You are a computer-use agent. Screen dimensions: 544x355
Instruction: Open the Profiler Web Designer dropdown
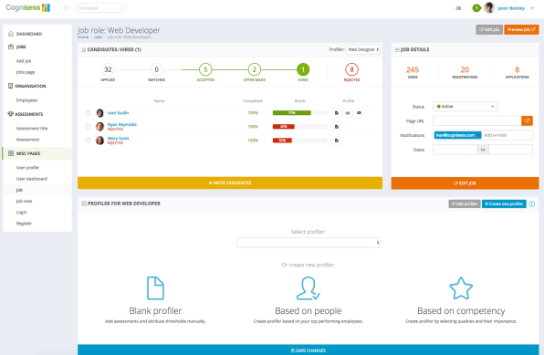pos(363,49)
